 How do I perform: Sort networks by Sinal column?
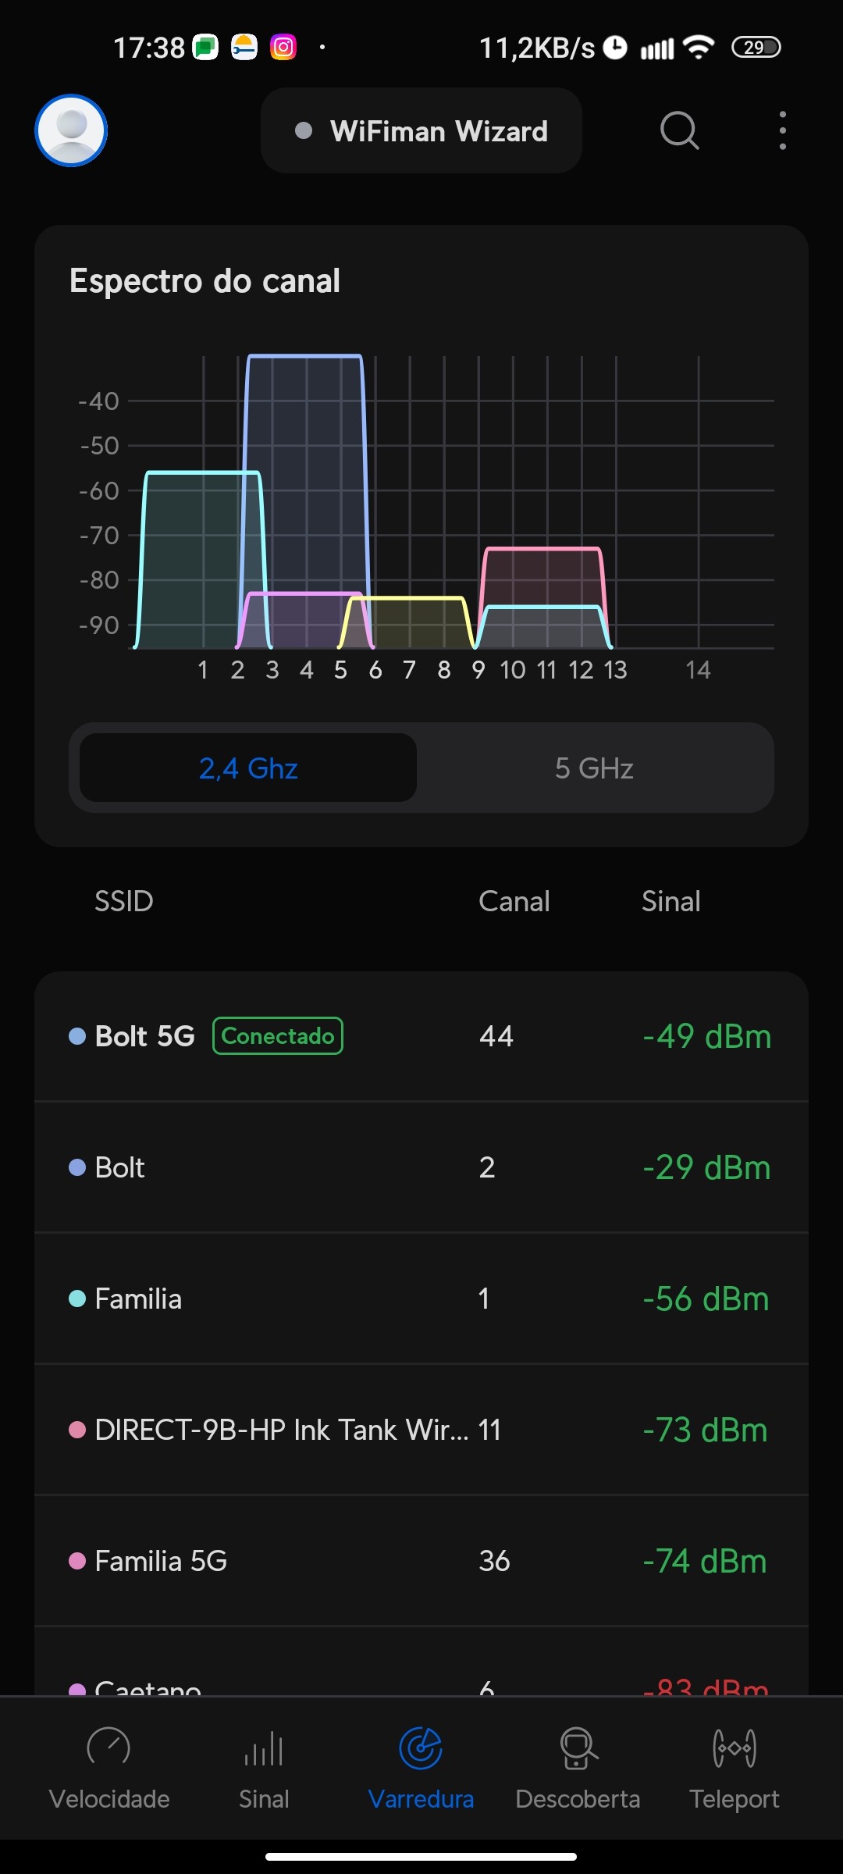670,901
